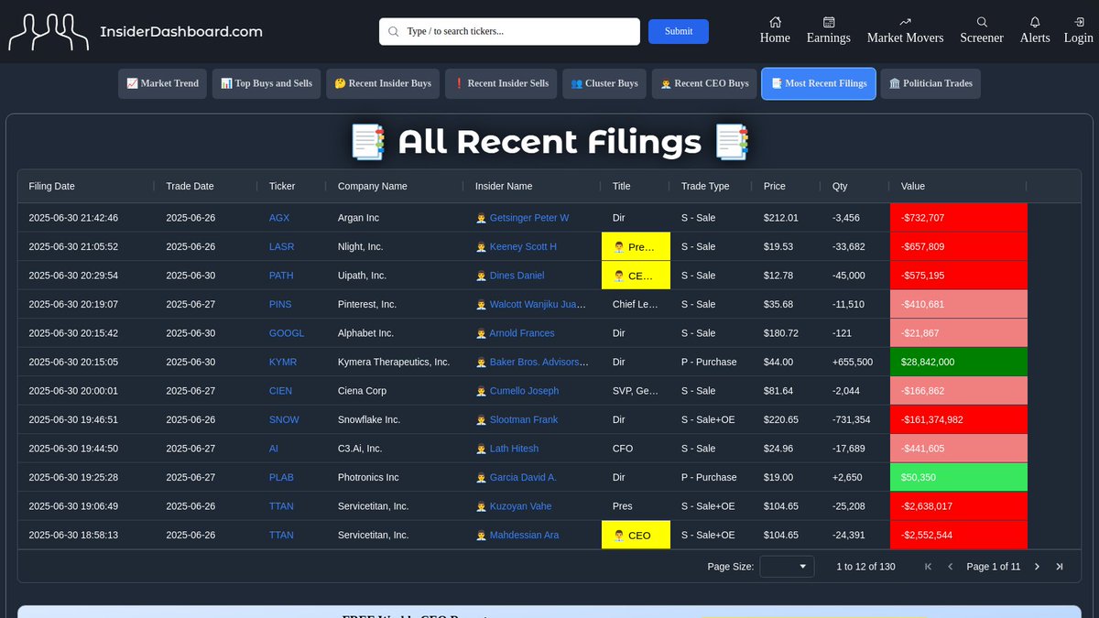Viewport: 1099px width, 618px height.
Task: Open insider Getsinger Peter W
Action: pos(529,218)
